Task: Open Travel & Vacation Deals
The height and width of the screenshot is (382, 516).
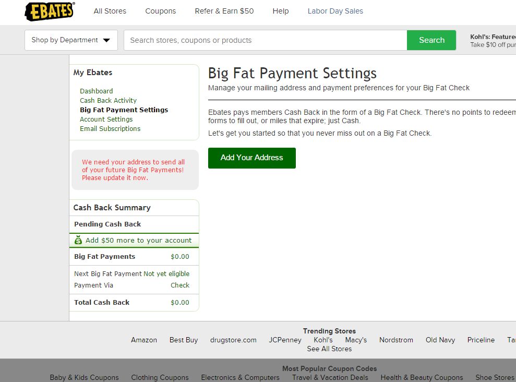Action: 330,377
